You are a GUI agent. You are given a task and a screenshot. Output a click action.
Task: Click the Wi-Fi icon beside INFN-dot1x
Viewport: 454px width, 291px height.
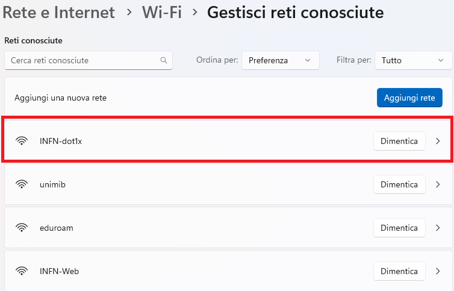22,141
